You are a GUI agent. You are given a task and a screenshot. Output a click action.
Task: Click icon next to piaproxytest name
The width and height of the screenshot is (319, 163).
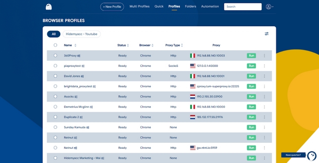83,66
